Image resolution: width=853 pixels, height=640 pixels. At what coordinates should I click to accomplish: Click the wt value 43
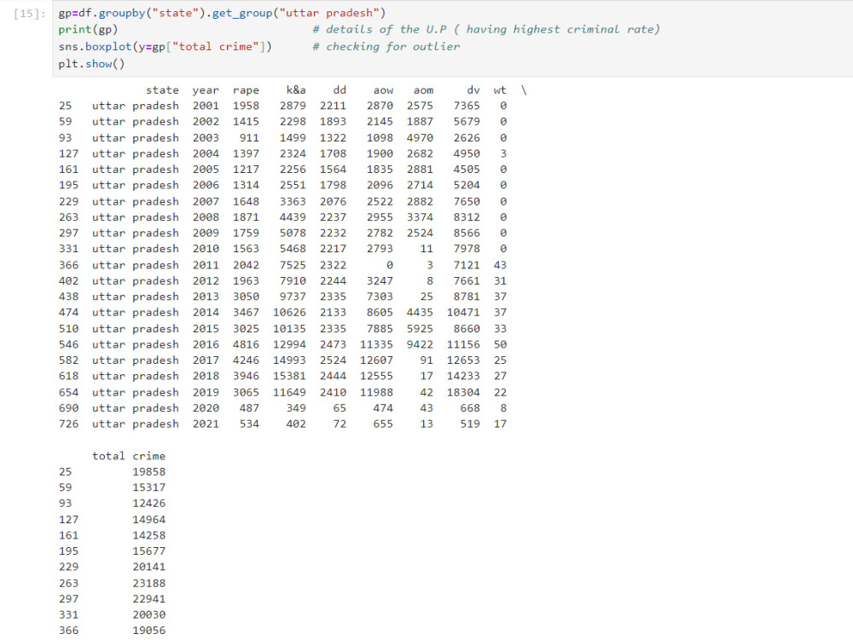pos(500,264)
